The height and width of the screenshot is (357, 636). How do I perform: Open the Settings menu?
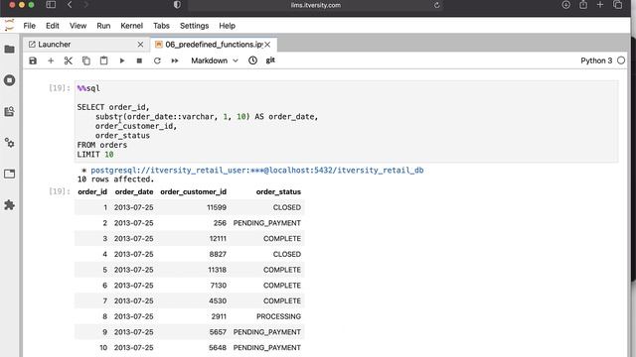(x=195, y=26)
